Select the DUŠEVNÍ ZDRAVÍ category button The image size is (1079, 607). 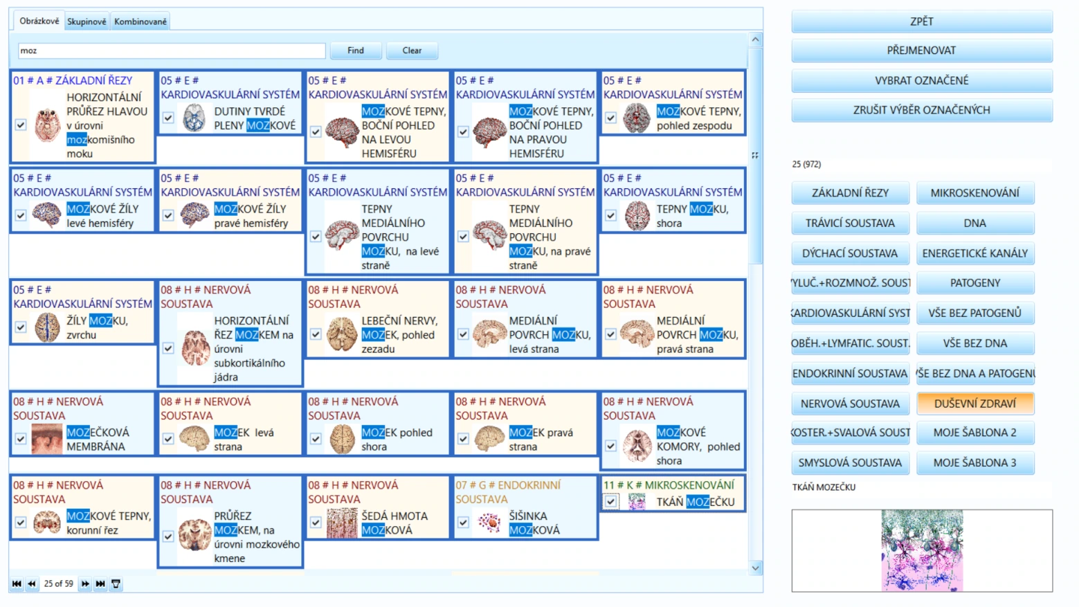[x=975, y=404]
